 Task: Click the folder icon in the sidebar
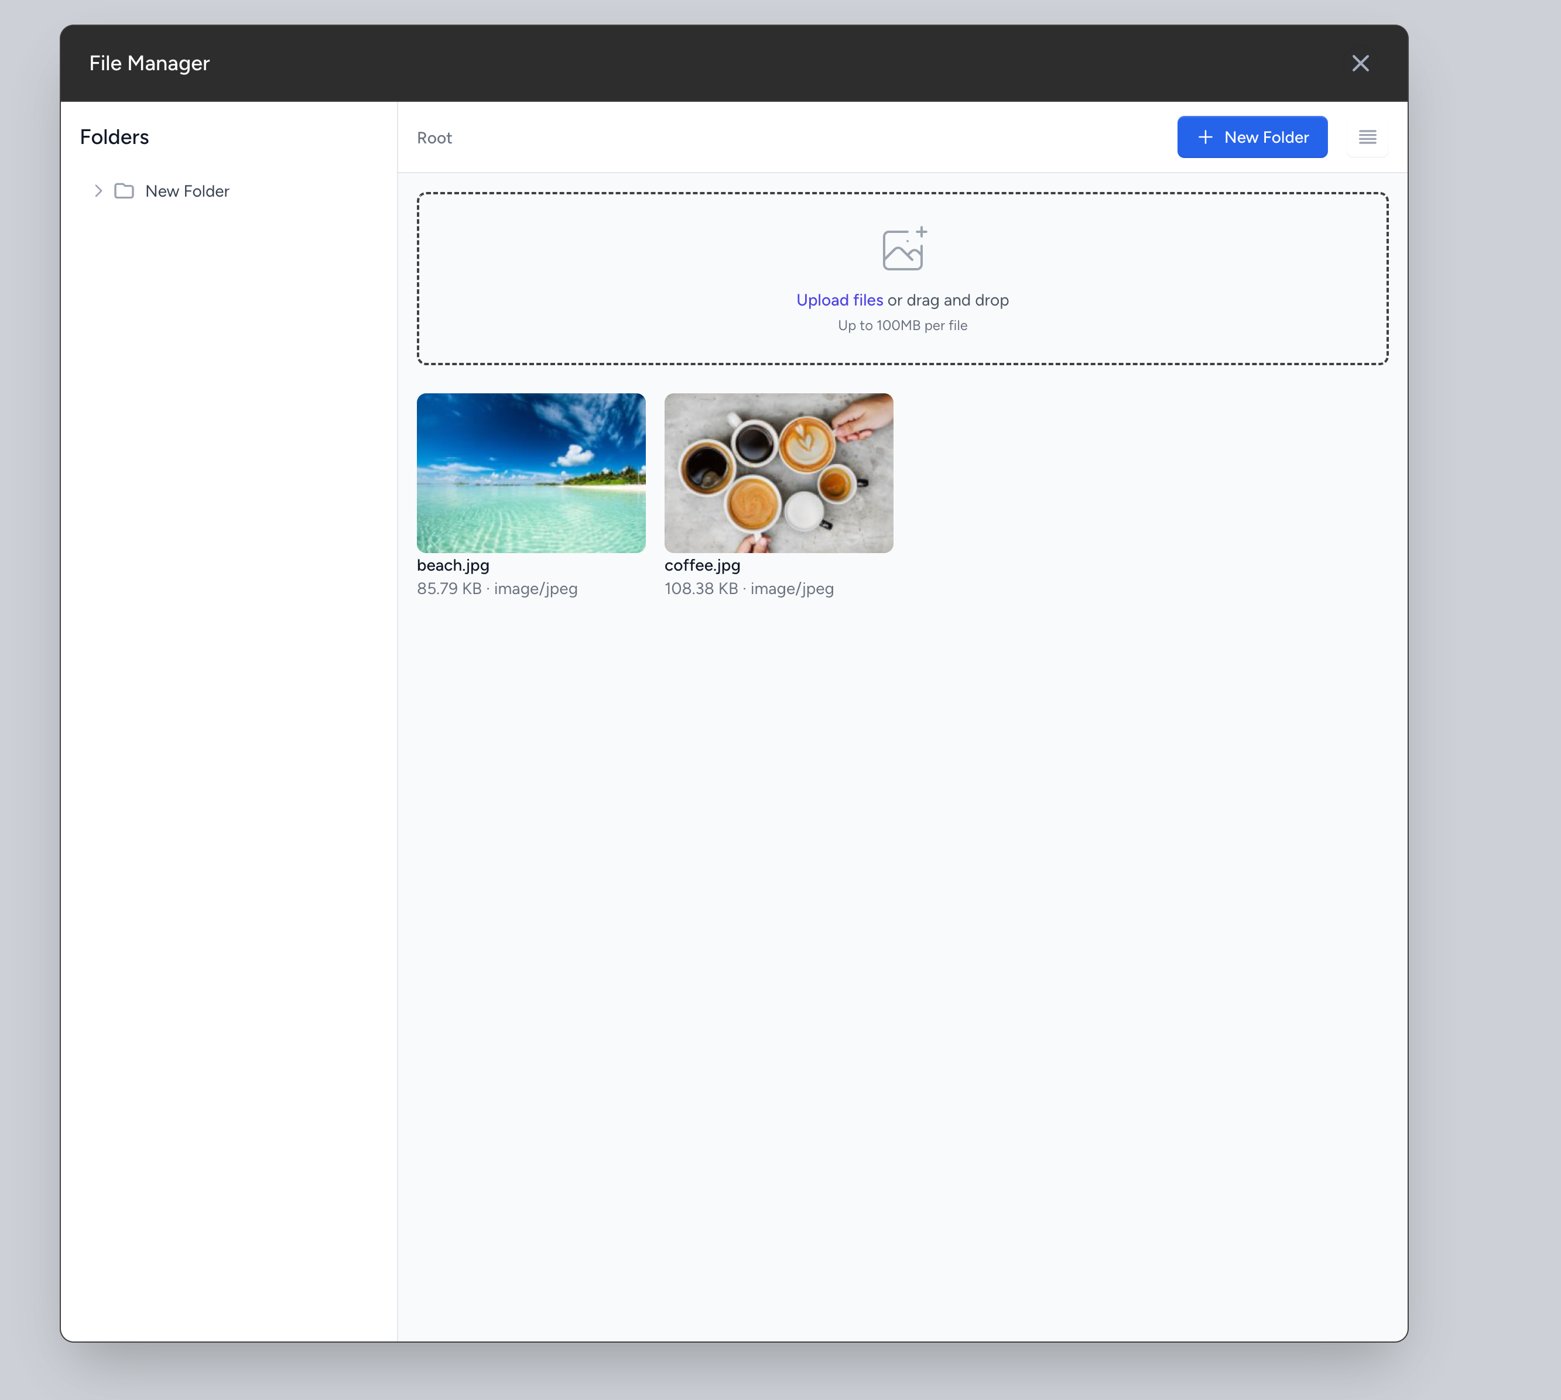click(124, 191)
